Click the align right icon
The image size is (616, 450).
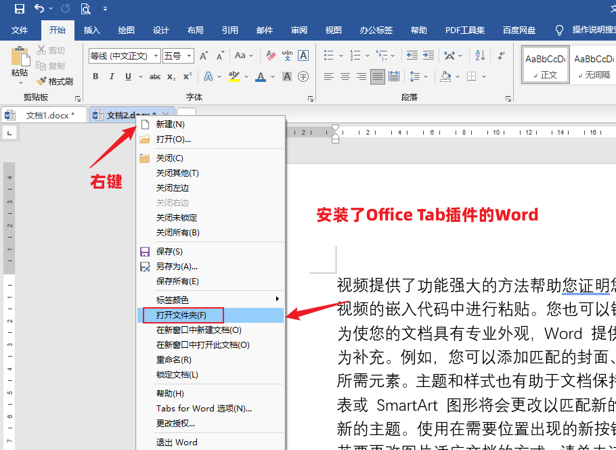[361, 76]
